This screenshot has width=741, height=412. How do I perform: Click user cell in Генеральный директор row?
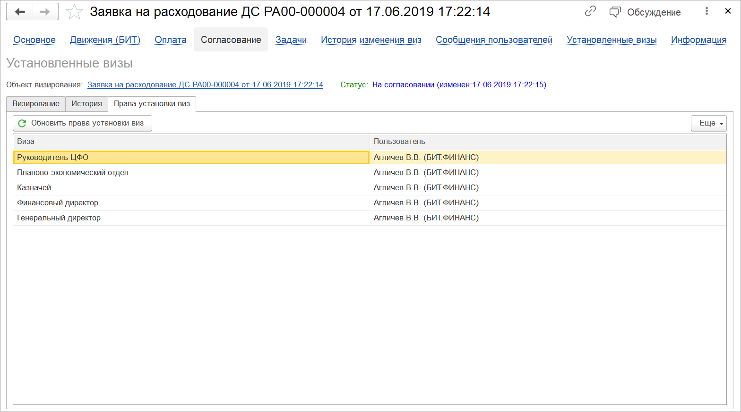tap(548, 218)
